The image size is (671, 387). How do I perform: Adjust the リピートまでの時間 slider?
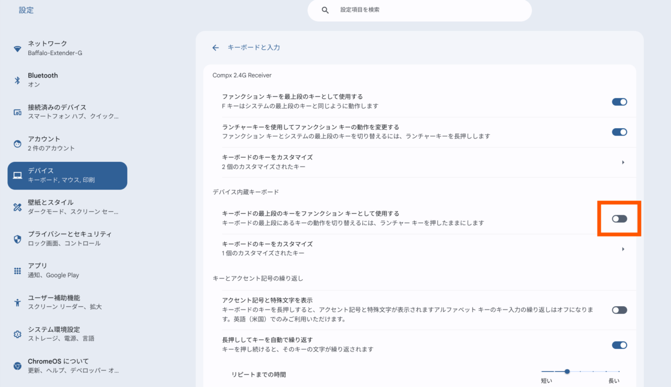(567, 371)
